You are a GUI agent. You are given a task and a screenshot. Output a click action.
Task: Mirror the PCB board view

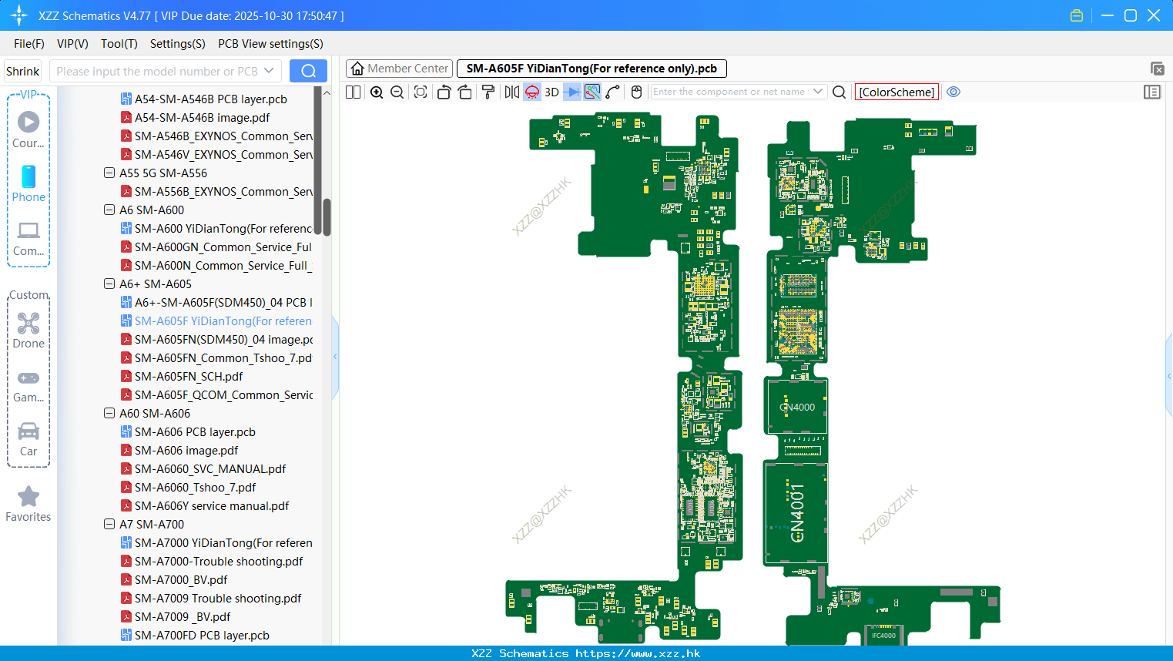click(x=512, y=92)
